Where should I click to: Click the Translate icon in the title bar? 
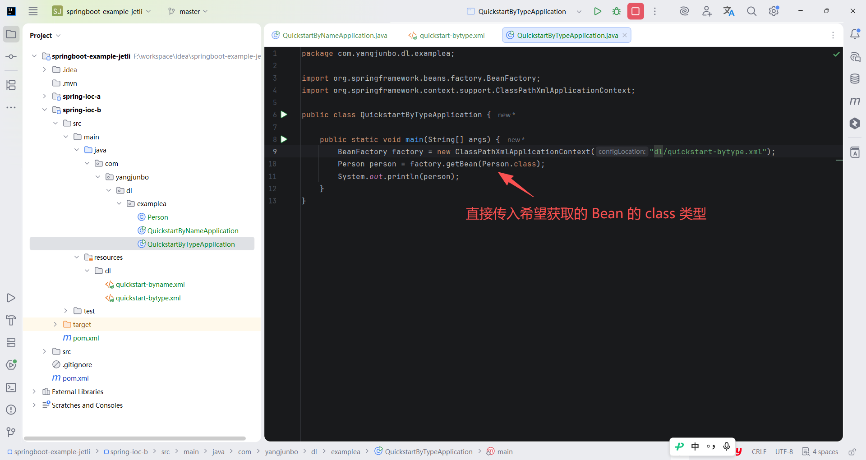[729, 11]
